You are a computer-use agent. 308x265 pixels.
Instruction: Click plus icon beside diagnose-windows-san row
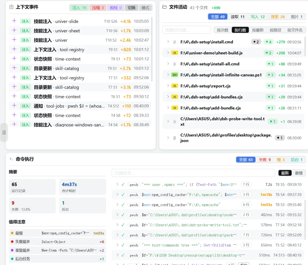click(14, 124)
